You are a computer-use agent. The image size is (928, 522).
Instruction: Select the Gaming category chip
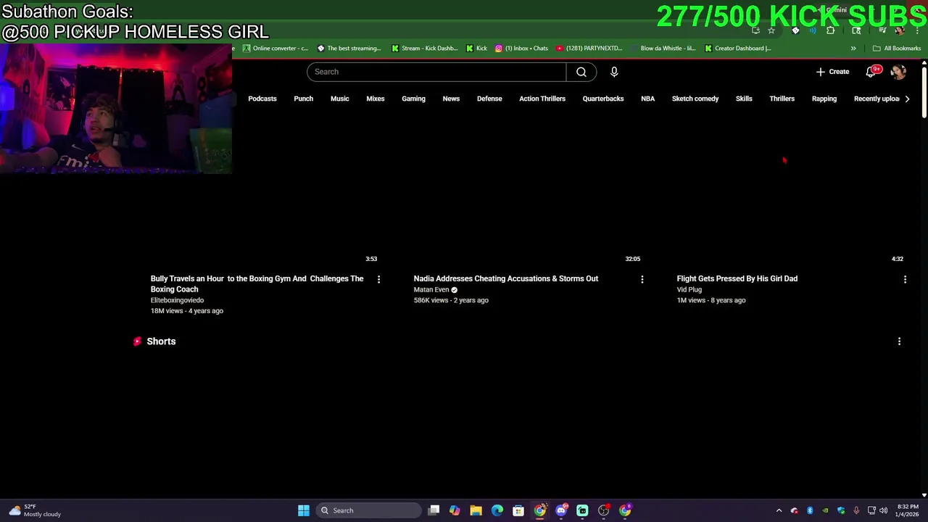click(413, 99)
